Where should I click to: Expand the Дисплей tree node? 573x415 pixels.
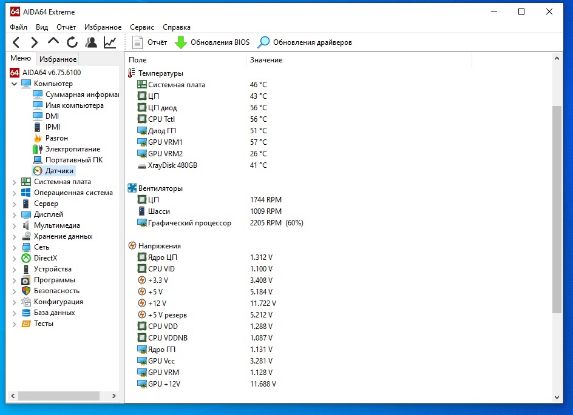tap(14, 215)
